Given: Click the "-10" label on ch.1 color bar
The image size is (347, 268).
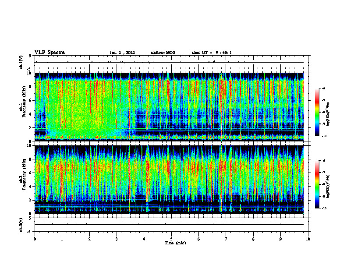Looking at the screenshot, I should pyautogui.click(x=324, y=136).
